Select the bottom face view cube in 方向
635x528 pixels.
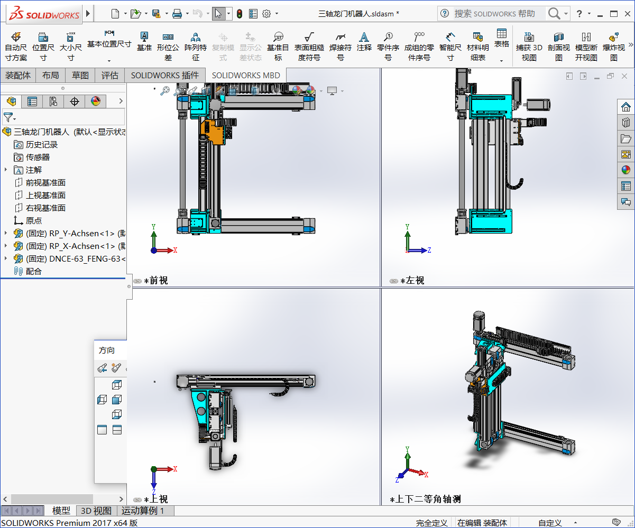(x=117, y=414)
